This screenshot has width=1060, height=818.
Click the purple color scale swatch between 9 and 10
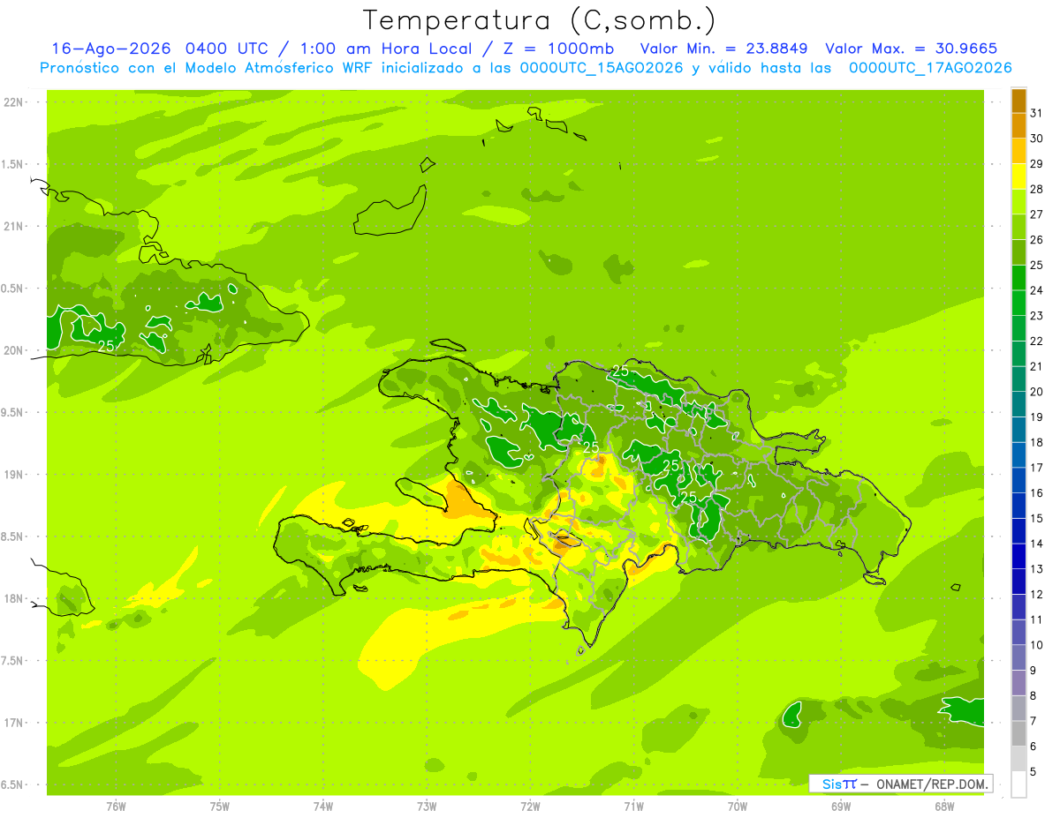(1018, 657)
